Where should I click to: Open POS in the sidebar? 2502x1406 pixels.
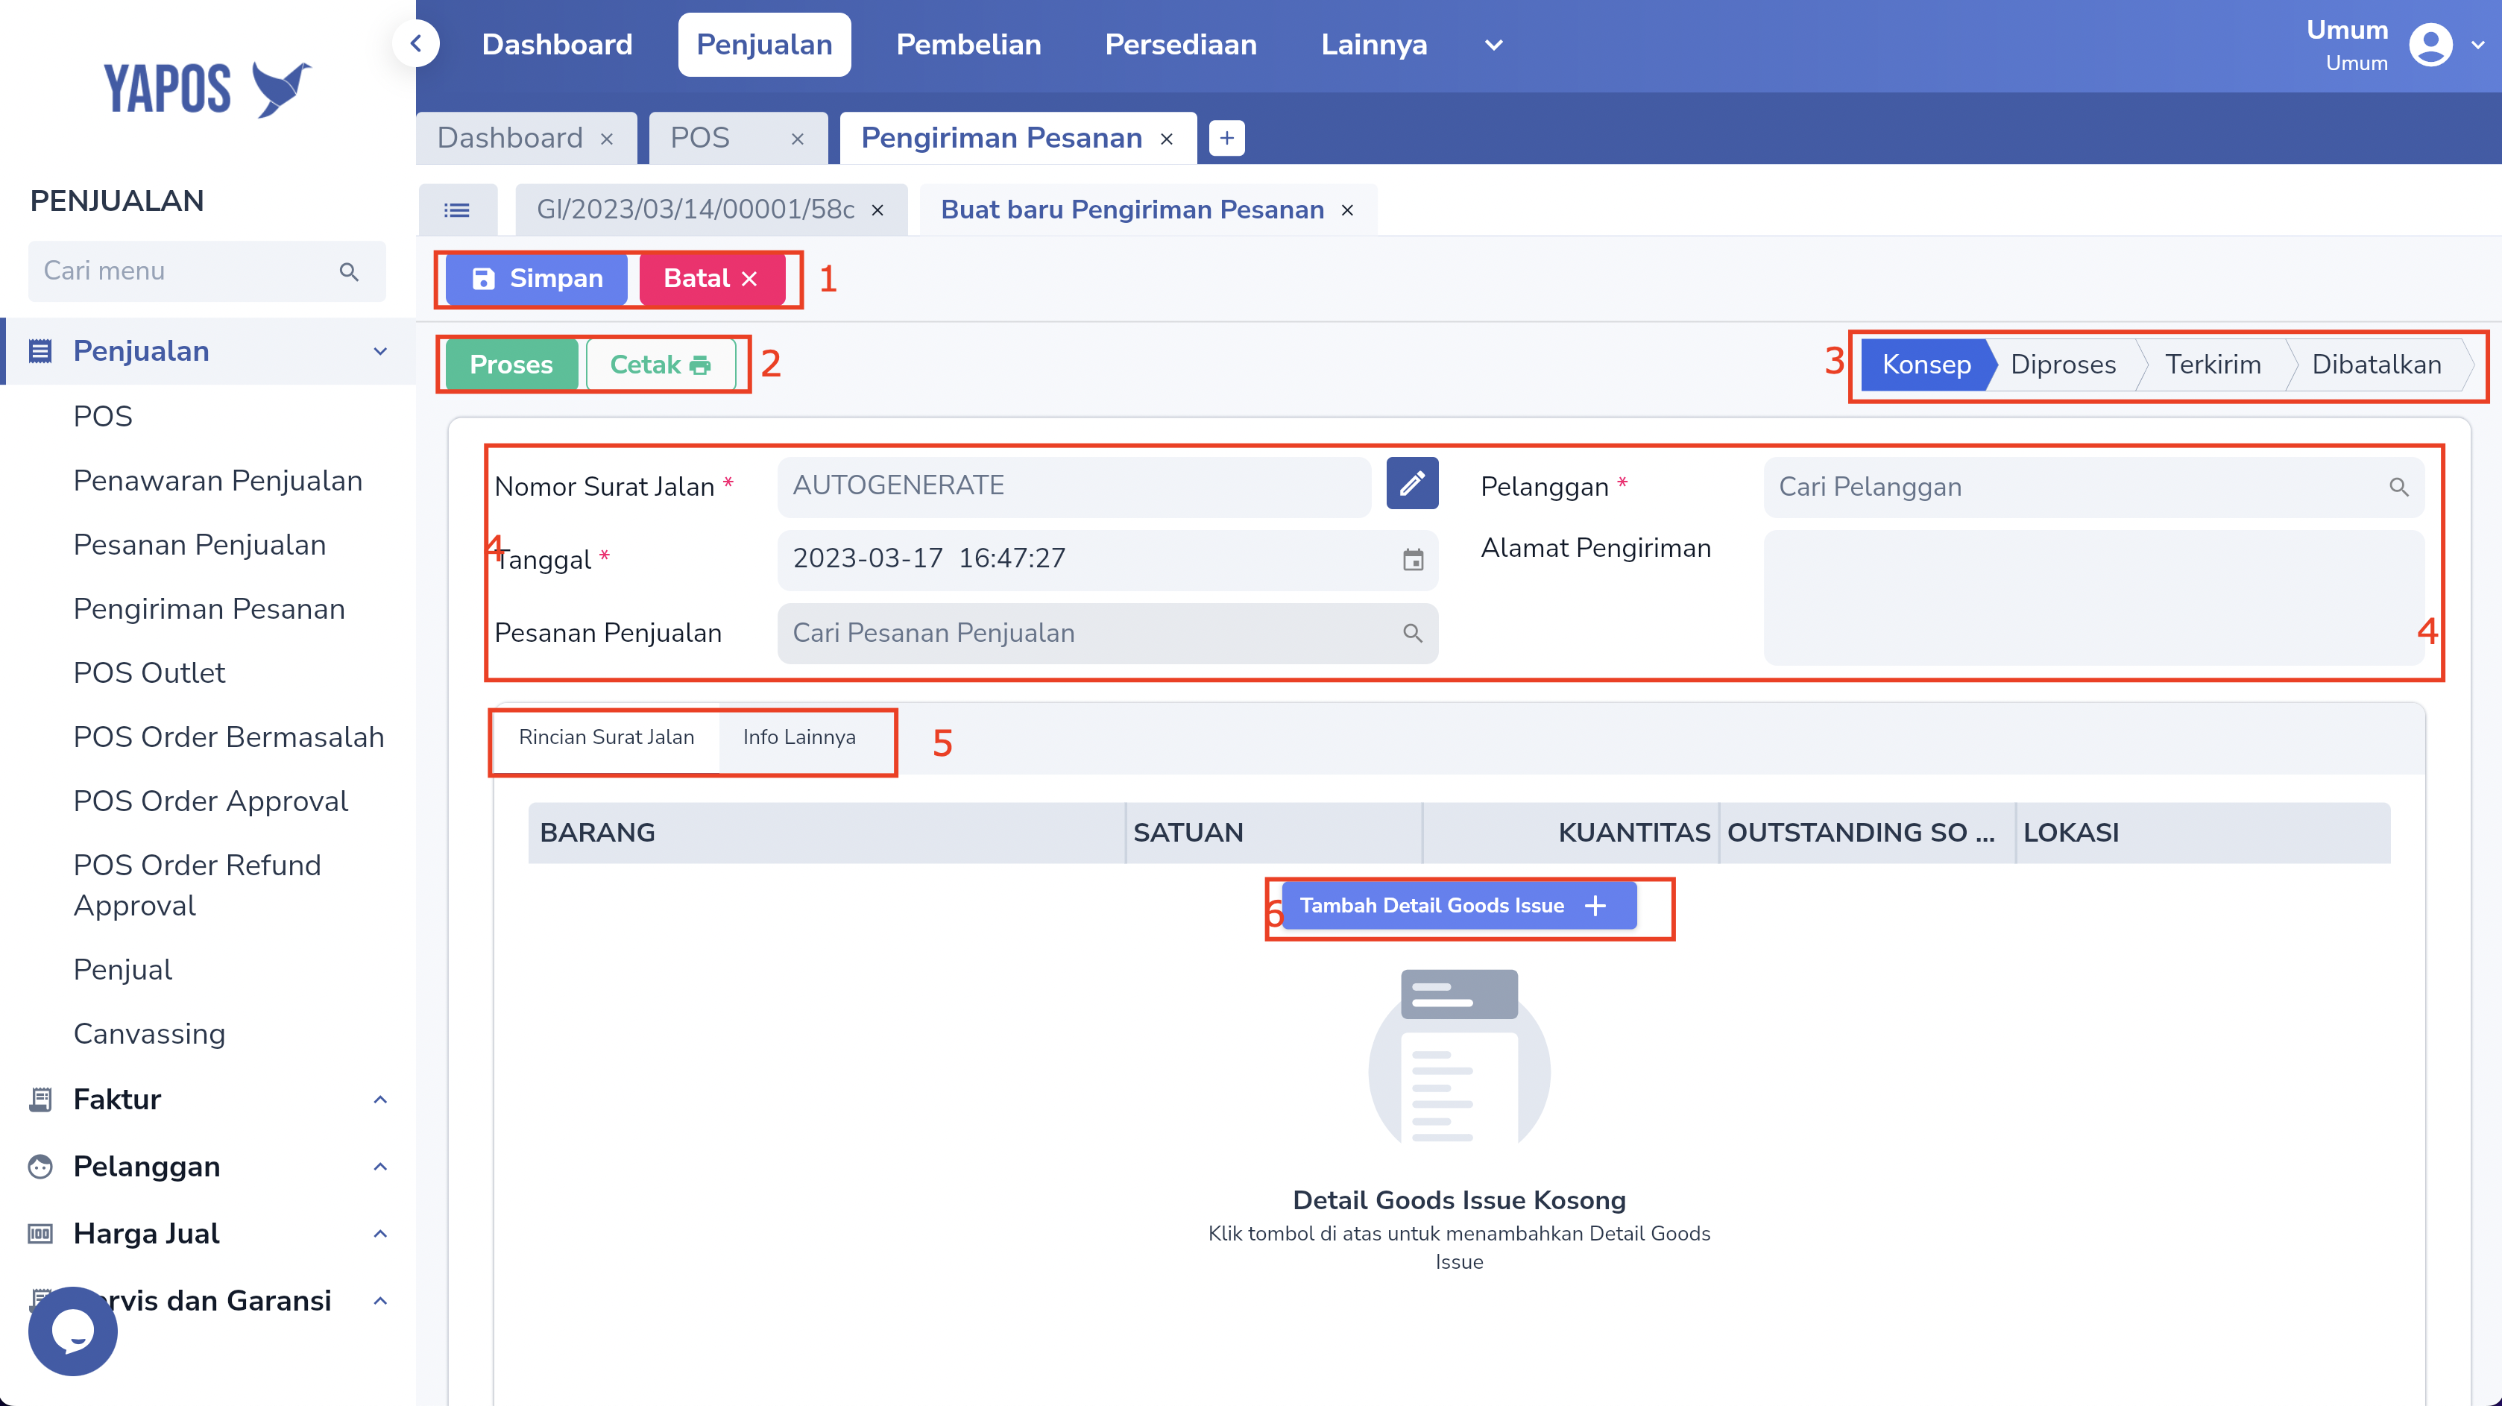pos(103,415)
